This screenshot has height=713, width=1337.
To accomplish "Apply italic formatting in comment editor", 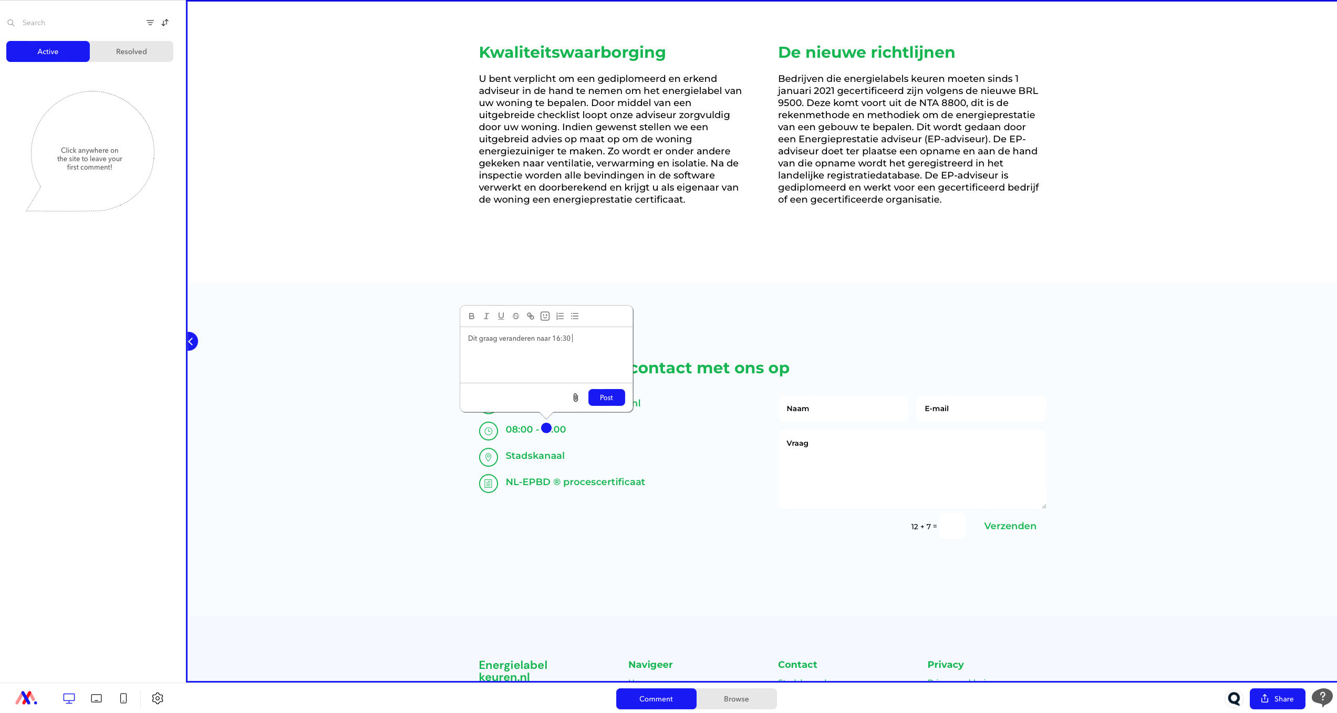I will point(486,316).
